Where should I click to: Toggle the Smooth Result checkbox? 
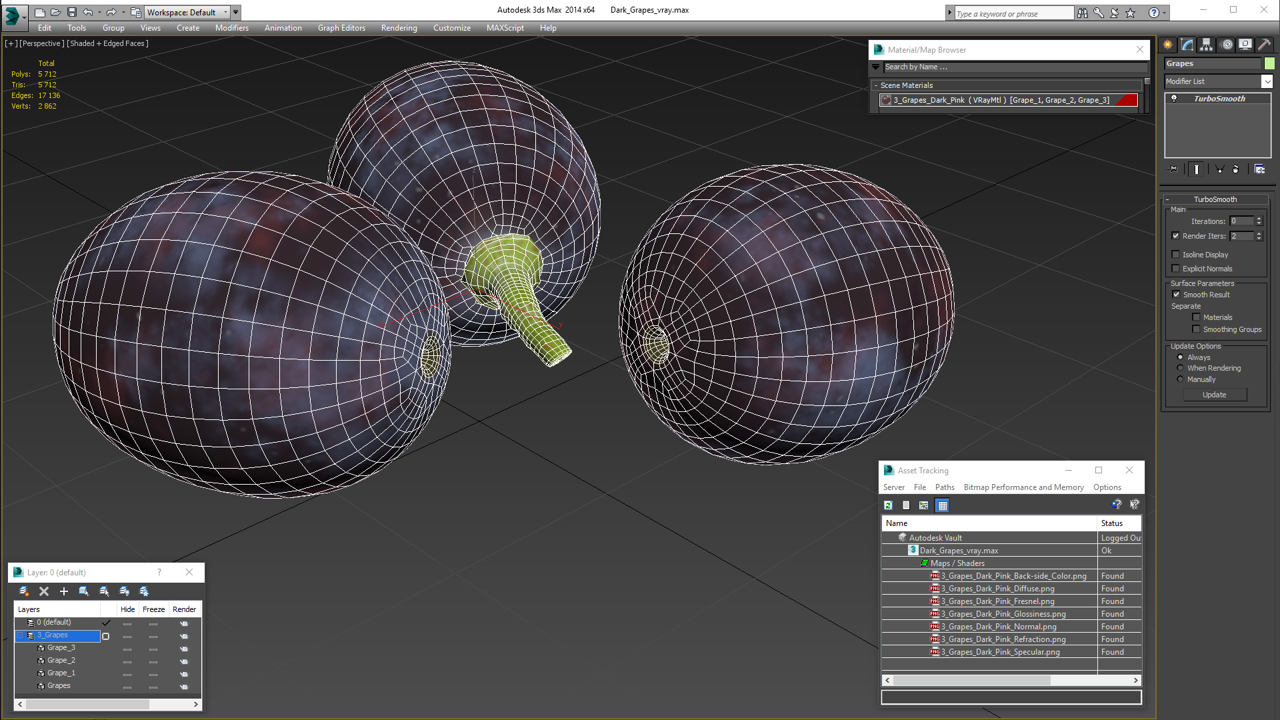[1176, 295]
